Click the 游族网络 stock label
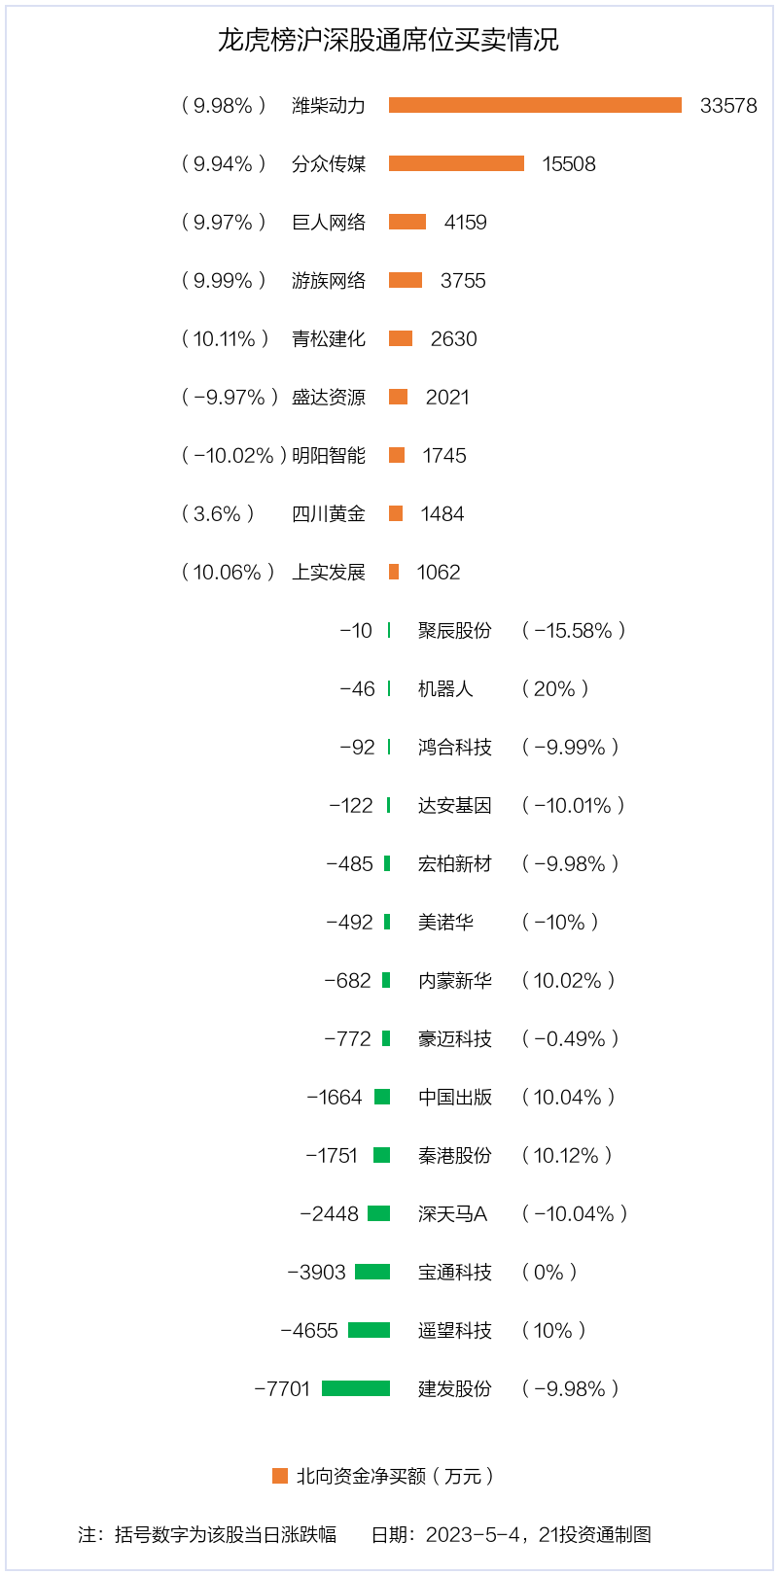The height and width of the screenshot is (1575, 778). (x=329, y=280)
